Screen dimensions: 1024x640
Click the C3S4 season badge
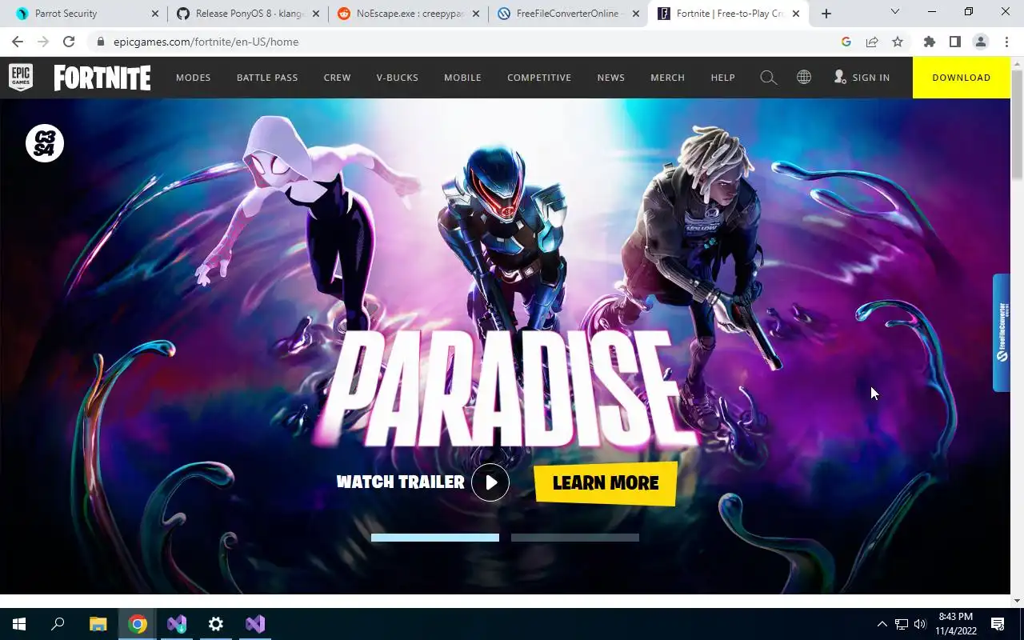(x=45, y=143)
